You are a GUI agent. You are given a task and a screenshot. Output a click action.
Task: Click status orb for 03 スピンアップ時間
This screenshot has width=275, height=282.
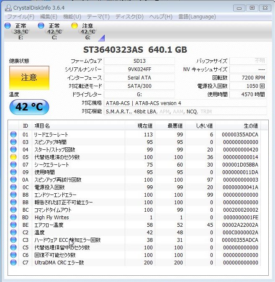[13, 142]
